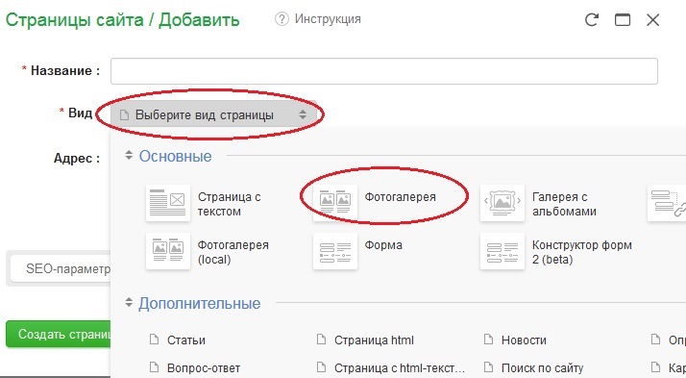686x378 pixels.
Task: Collapse the Дополнительные section
Action: 129,302
